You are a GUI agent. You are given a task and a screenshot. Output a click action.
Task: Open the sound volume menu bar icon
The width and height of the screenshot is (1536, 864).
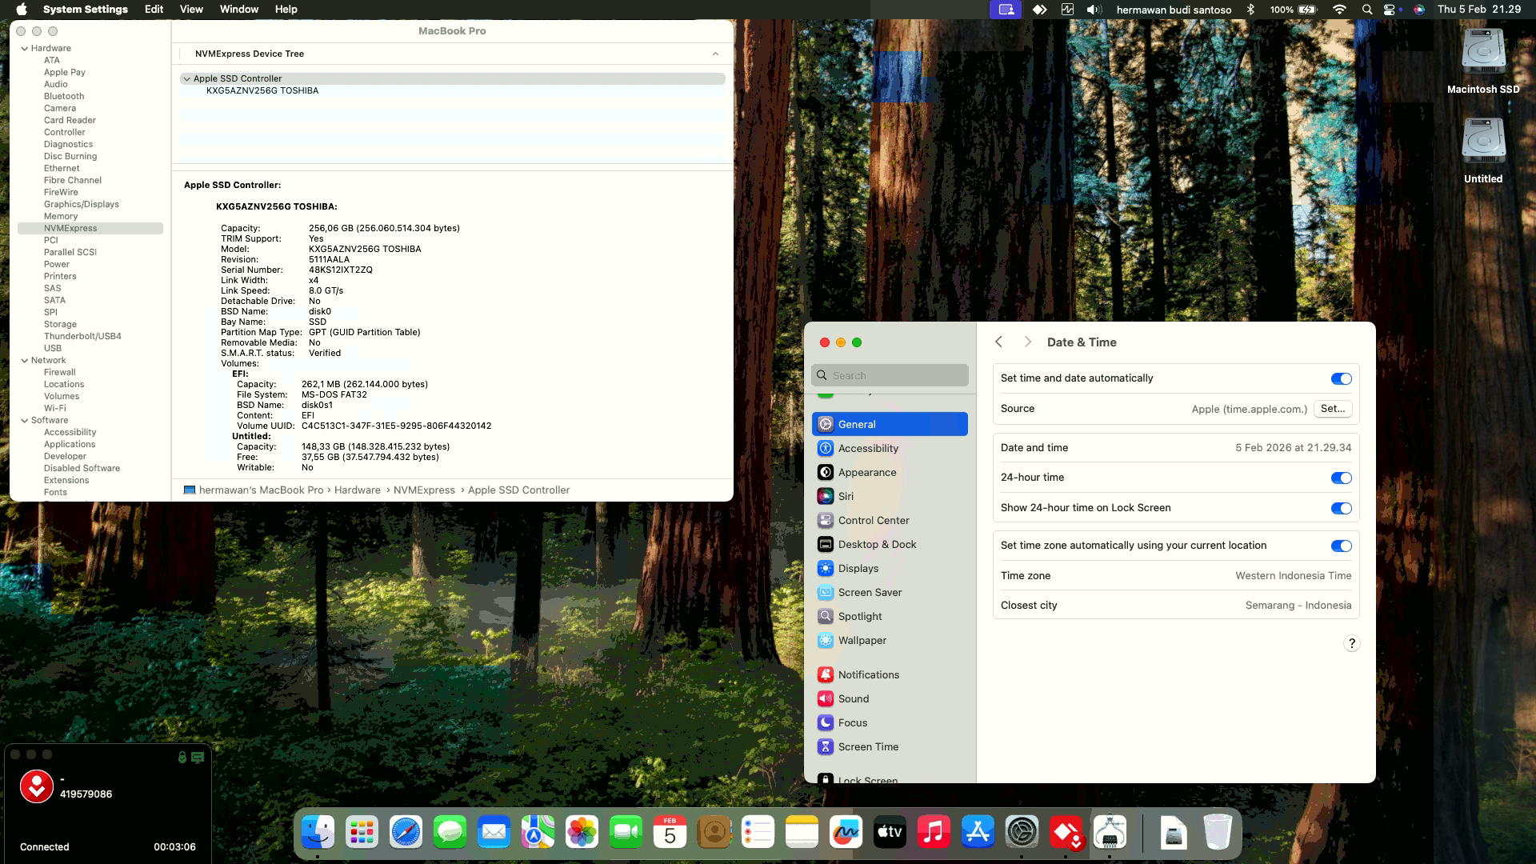click(1094, 10)
